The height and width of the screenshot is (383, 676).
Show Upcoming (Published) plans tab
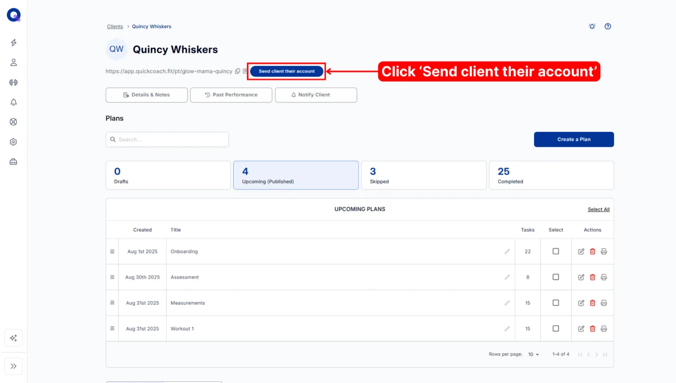pos(296,175)
